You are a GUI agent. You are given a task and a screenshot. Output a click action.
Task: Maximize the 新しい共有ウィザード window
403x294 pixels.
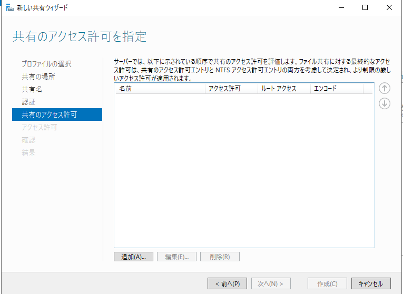click(365, 7)
